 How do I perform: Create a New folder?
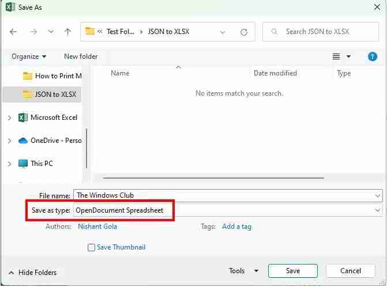tap(81, 56)
